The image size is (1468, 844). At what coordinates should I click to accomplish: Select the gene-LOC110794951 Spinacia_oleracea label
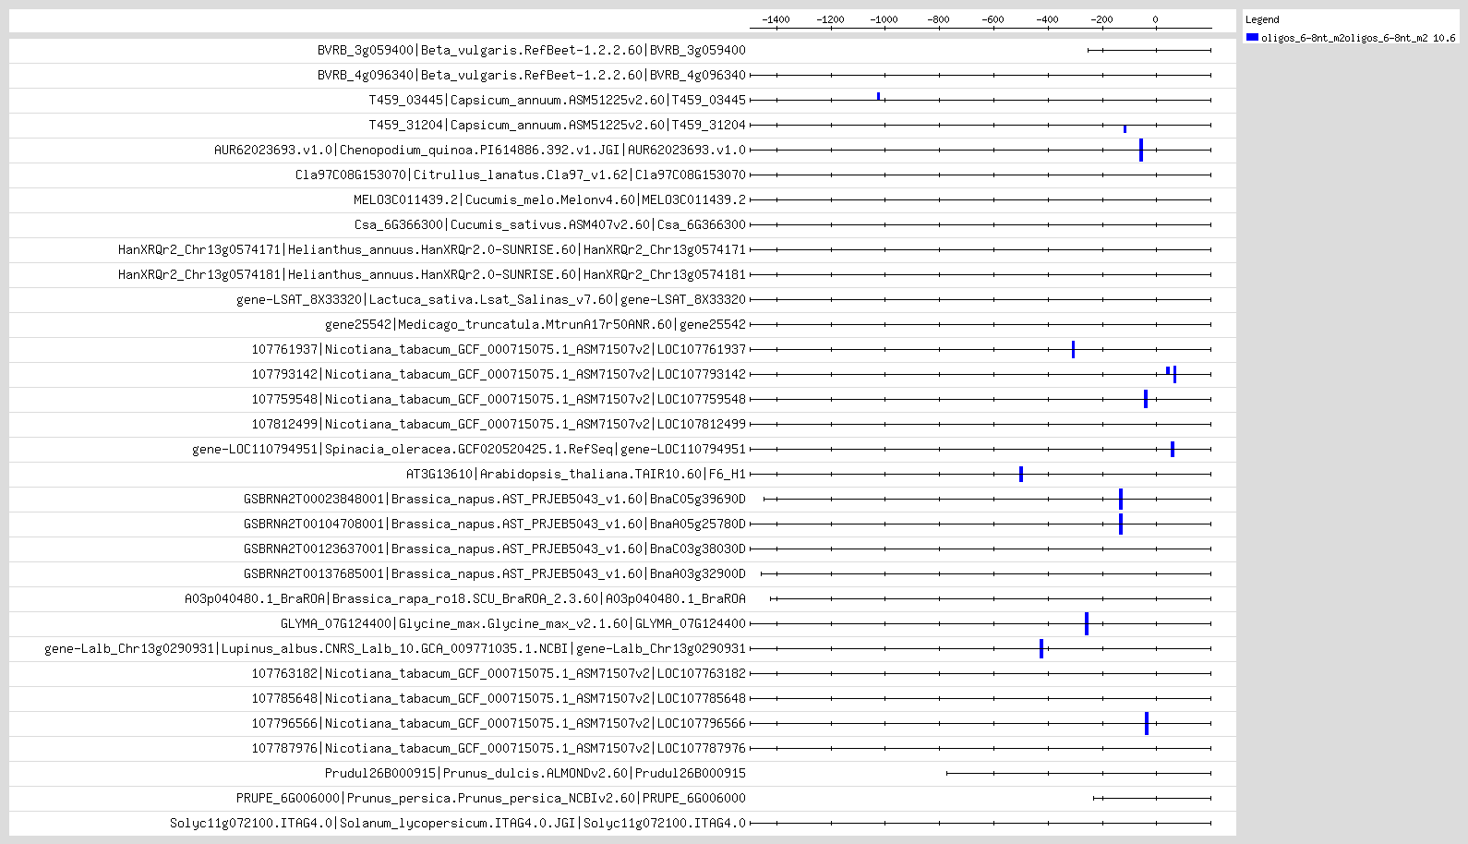[469, 449]
